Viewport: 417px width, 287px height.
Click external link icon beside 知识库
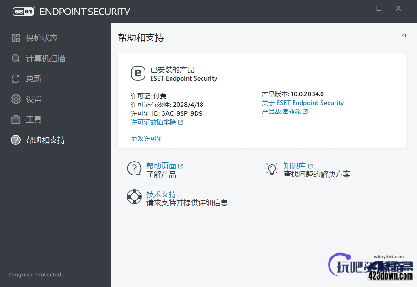pos(310,166)
